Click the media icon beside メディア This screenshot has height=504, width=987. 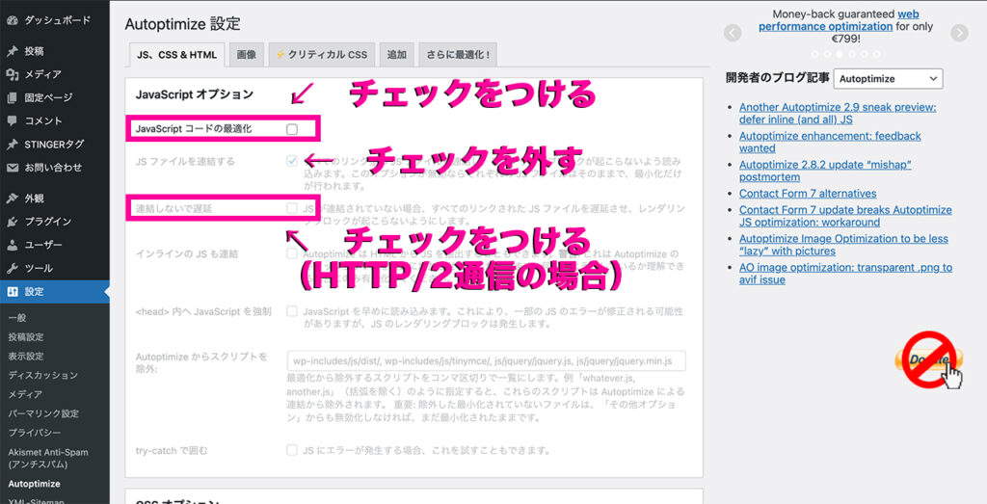(12, 74)
